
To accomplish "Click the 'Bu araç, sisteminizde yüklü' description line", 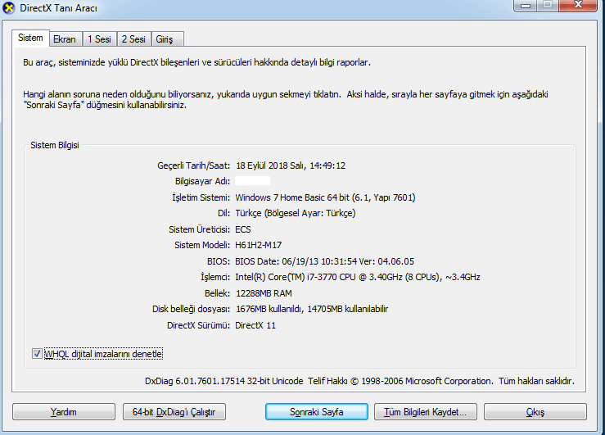I will 196,62.
